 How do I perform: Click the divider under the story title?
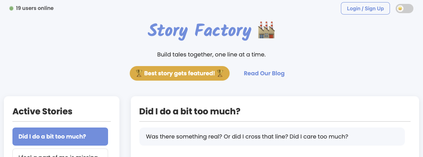[x=275, y=121]
